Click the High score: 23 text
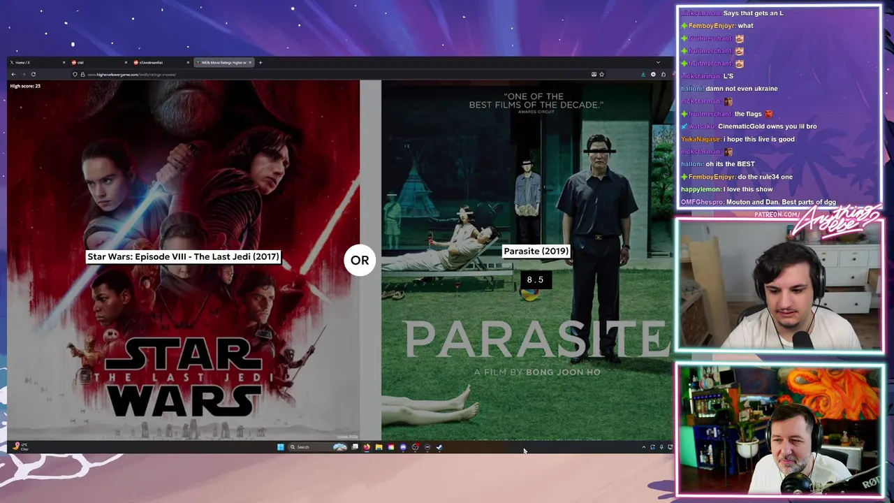This screenshot has width=894, height=503. coord(25,86)
